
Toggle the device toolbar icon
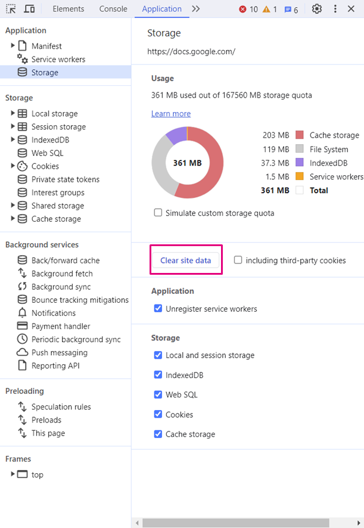click(x=29, y=9)
